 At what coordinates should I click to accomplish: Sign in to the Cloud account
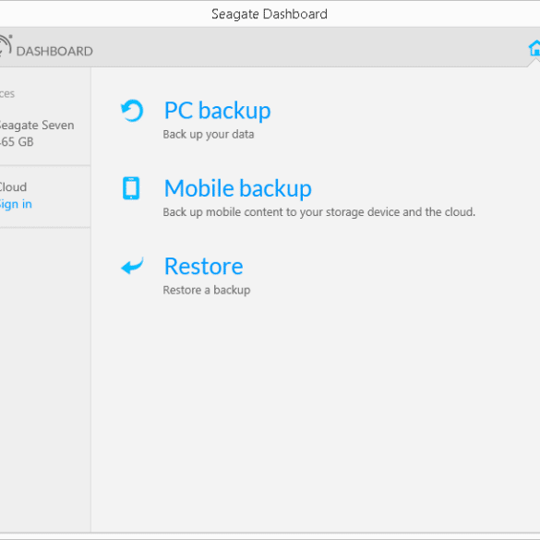click(x=16, y=204)
